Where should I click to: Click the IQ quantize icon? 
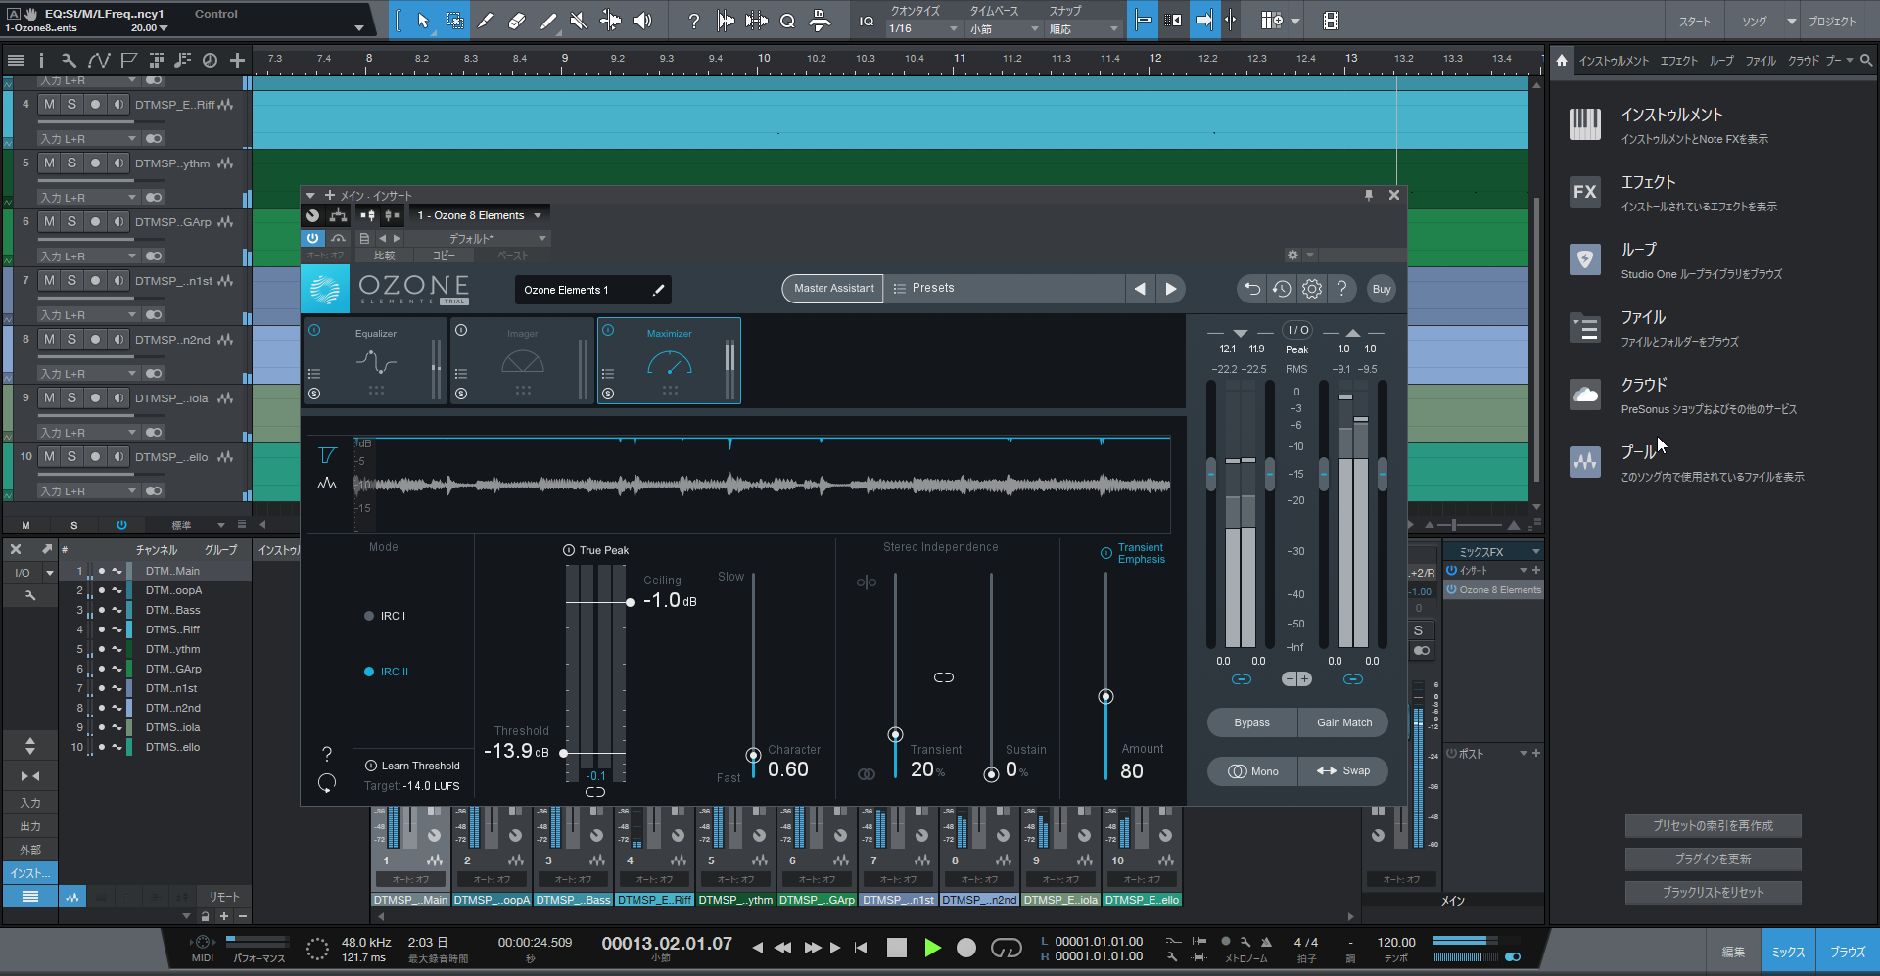[x=867, y=21]
